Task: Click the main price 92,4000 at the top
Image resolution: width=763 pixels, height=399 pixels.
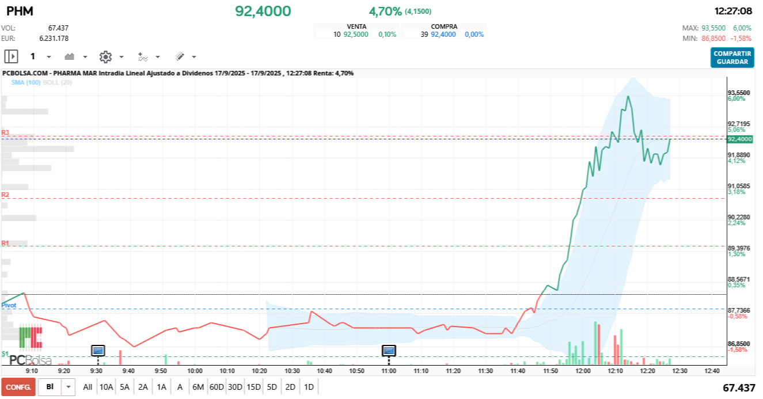Action: tap(263, 11)
